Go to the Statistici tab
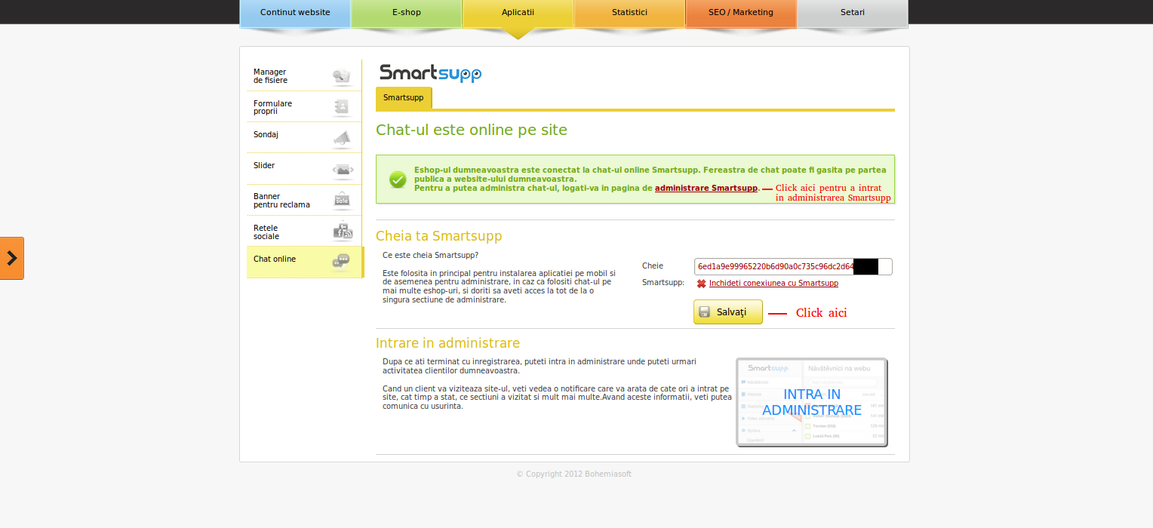The width and height of the screenshot is (1153, 528). click(x=629, y=13)
